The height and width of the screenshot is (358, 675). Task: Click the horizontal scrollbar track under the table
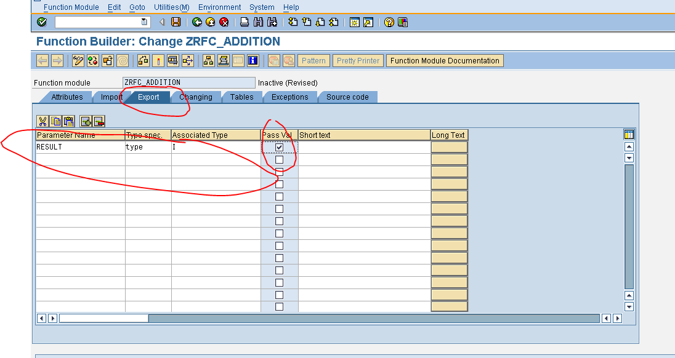[374, 319]
